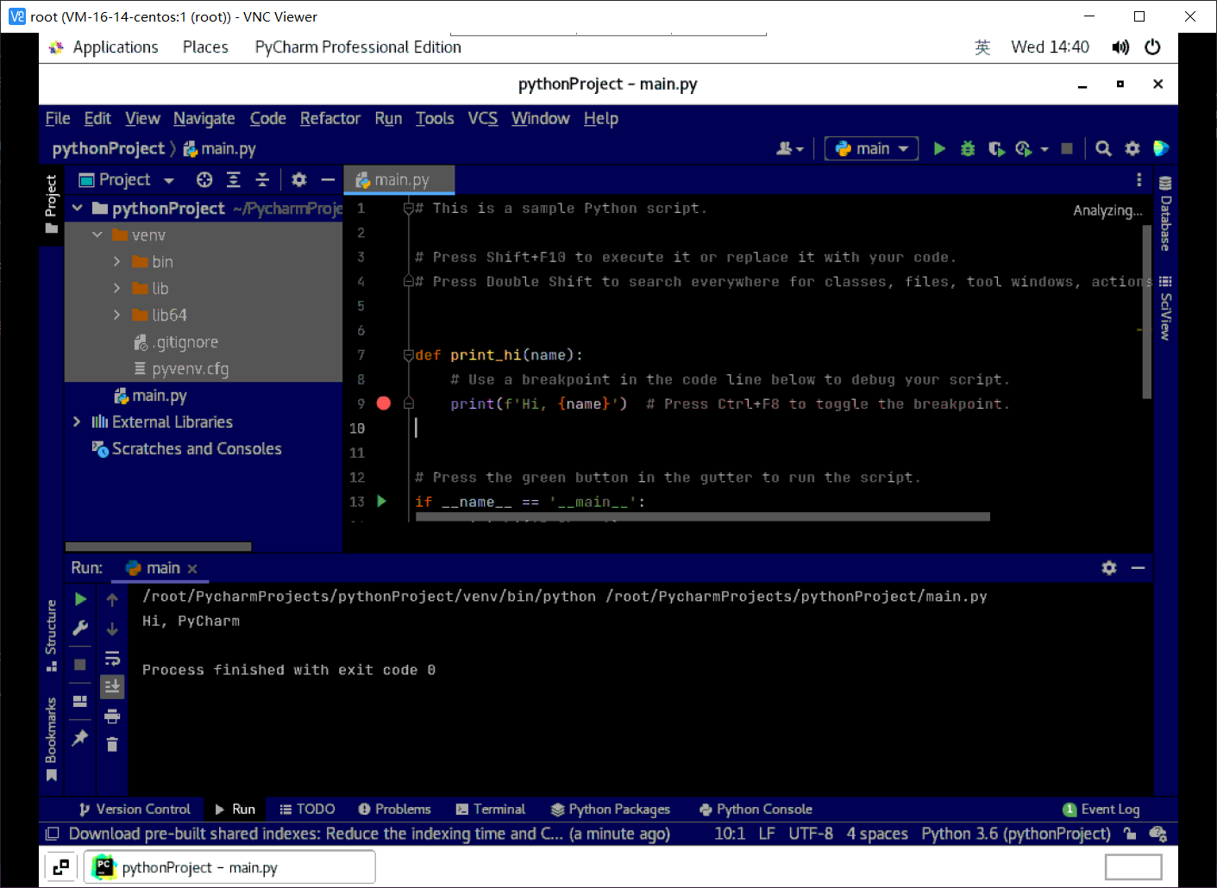Click the toolbar Stop square icon

[x=1067, y=148]
